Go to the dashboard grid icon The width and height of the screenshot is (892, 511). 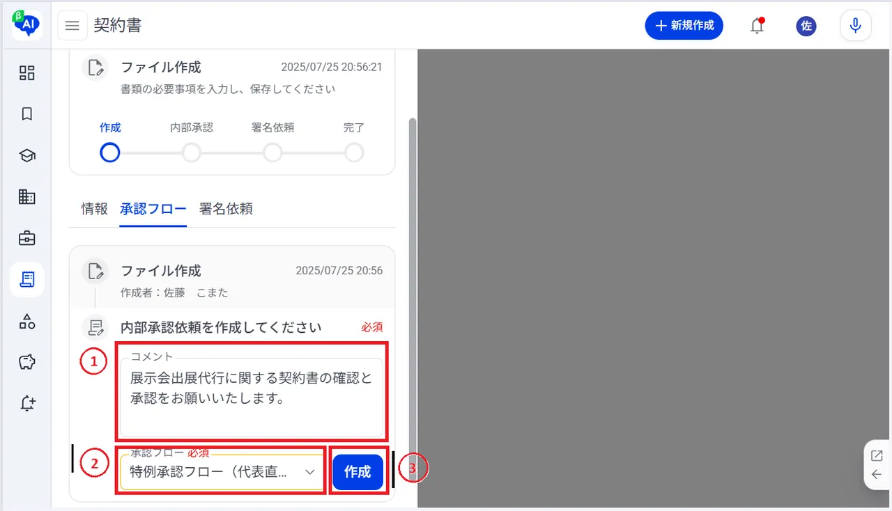click(26, 73)
